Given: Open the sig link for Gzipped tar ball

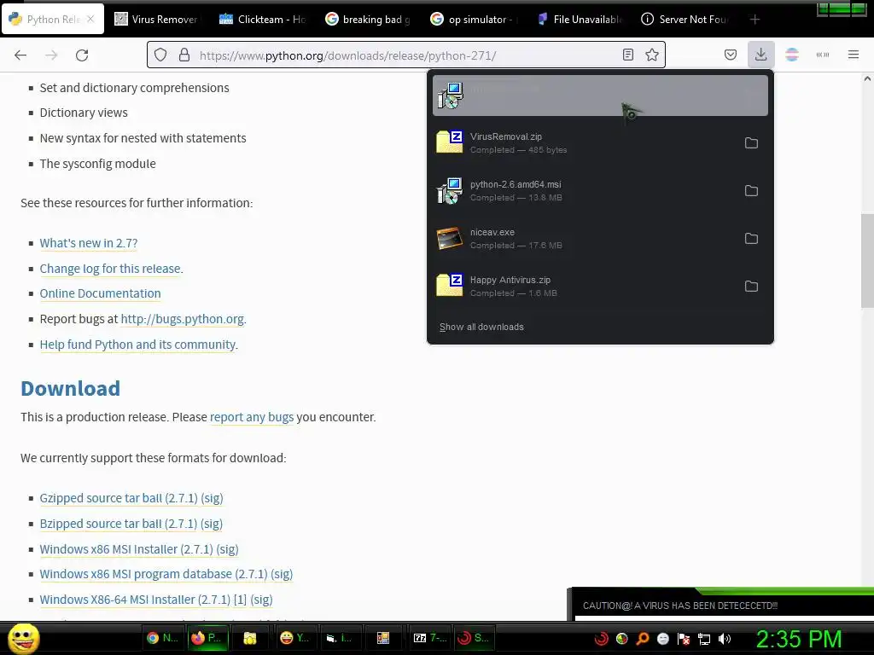Looking at the screenshot, I should [212, 498].
